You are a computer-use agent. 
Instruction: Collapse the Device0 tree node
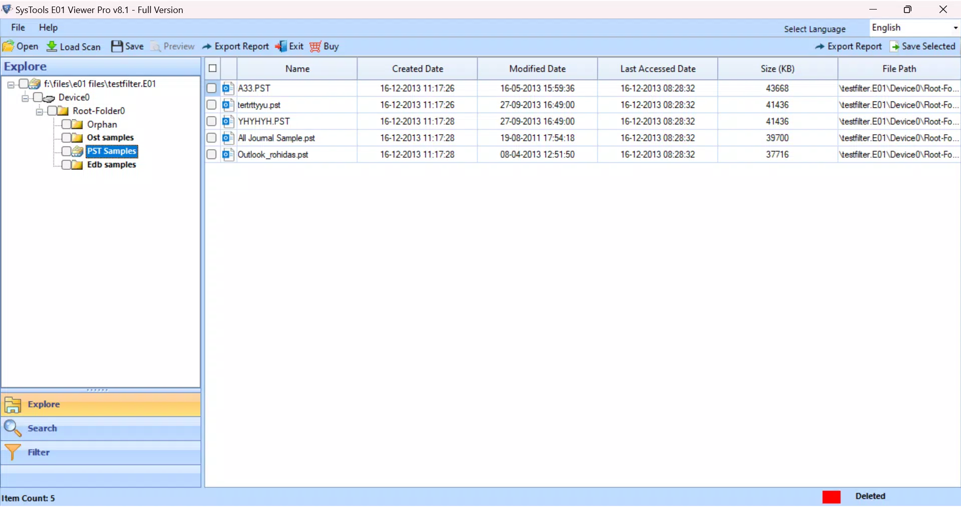click(x=25, y=98)
